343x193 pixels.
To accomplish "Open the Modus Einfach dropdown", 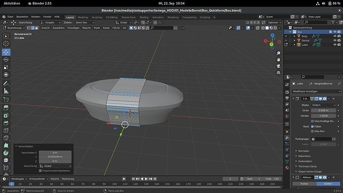I will point(323,105).
